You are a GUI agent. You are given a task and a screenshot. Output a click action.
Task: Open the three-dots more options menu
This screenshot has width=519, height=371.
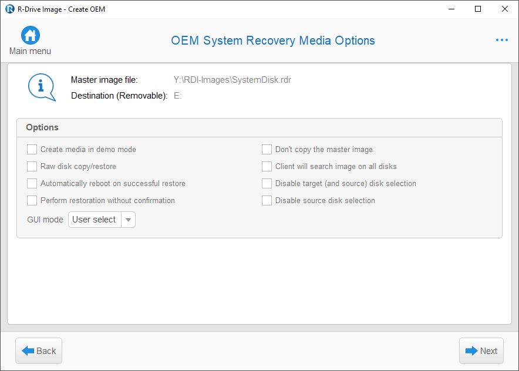point(502,40)
